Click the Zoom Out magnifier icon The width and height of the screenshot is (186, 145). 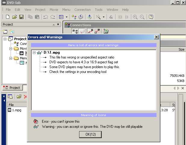tap(142, 17)
